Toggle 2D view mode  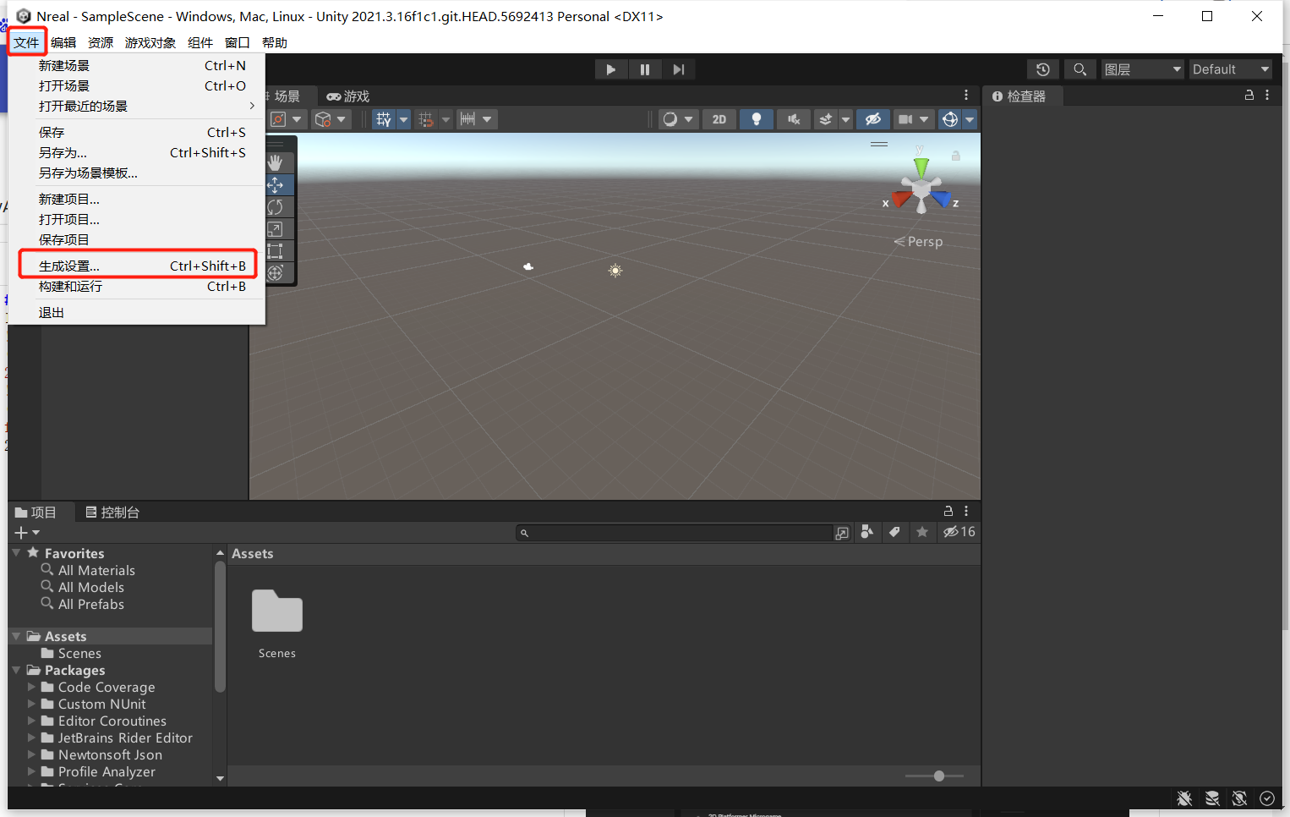(719, 119)
